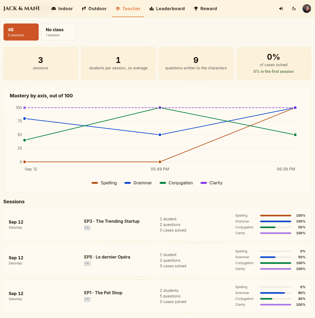Click the 05:49 PM axis label

pos(160,169)
